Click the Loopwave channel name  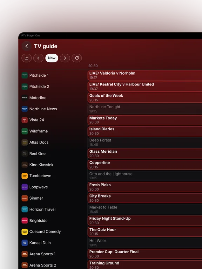[x=39, y=187]
